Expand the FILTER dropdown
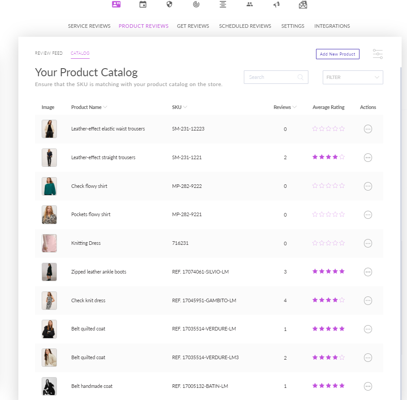This screenshot has height=400, width=407. tap(353, 78)
